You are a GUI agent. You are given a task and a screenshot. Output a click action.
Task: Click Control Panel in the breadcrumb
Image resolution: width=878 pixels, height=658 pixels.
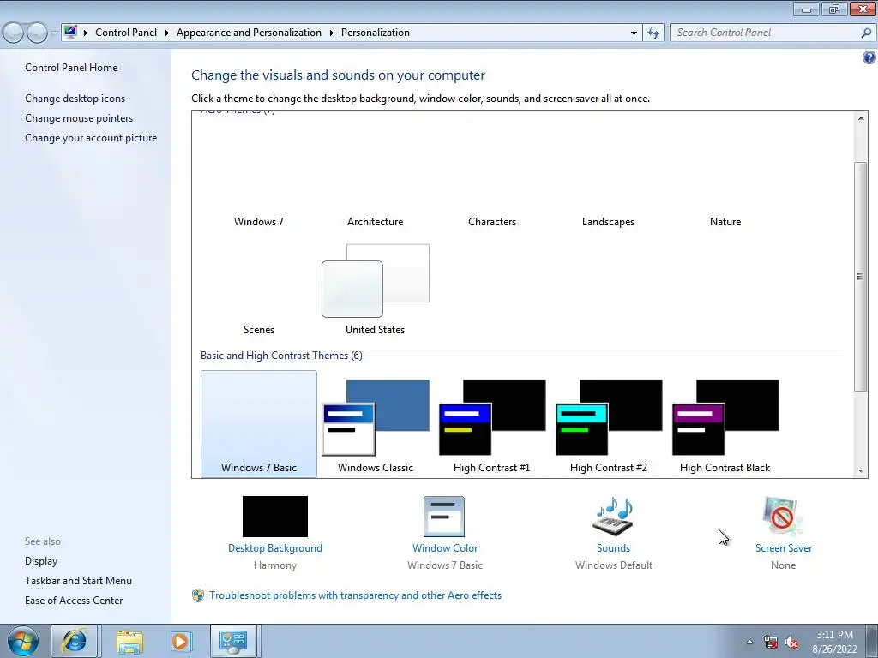point(126,33)
